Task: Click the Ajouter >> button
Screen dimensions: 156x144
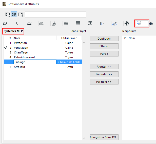Action: (104, 67)
